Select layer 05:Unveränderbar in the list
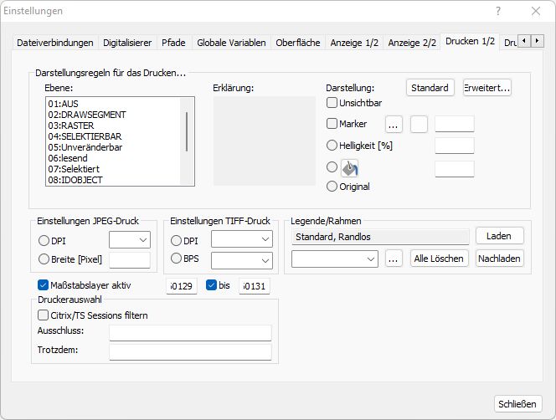The width and height of the screenshot is (556, 420). click(114, 147)
